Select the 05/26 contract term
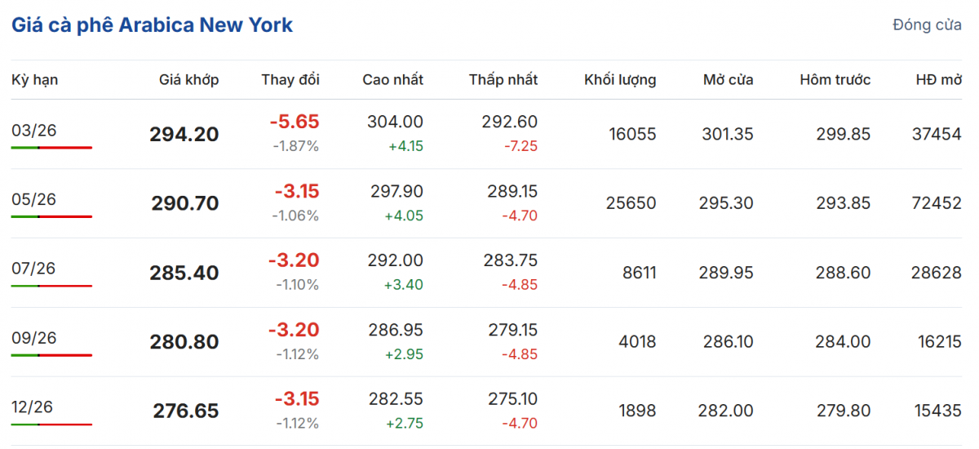 pos(33,199)
